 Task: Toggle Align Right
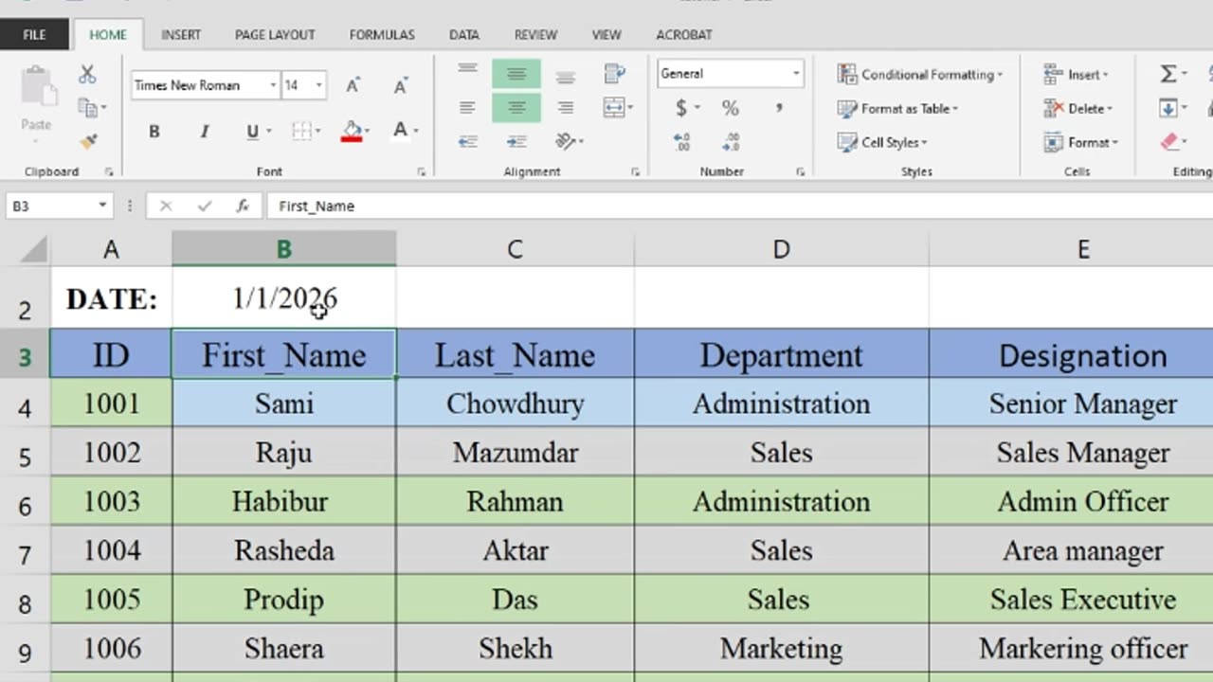[566, 108]
